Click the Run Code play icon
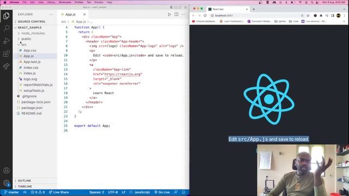The width and height of the screenshot is (349, 196). pos(170,15)
